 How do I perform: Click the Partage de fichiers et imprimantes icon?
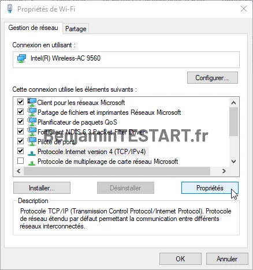(x=32, y=112)
